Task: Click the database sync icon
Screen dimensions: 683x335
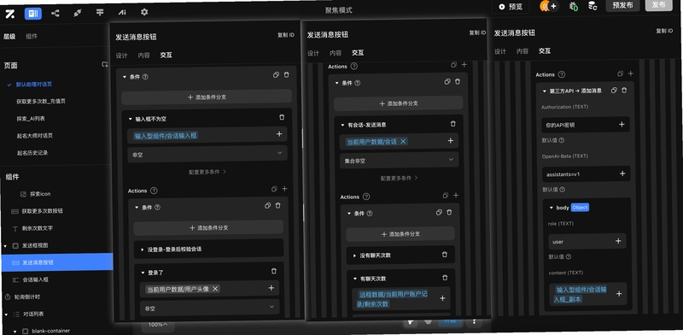Action: (593, 6)
